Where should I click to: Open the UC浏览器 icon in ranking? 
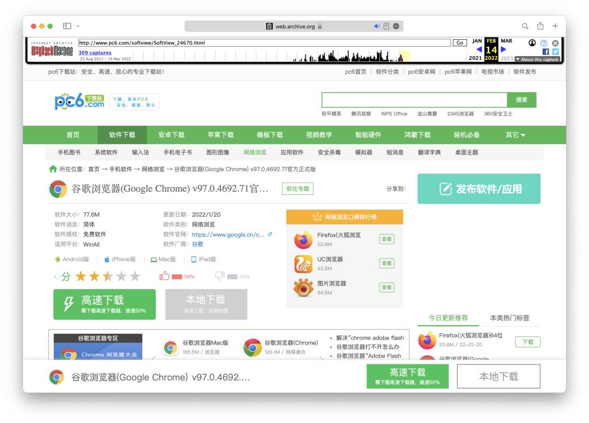pos(304,264)
